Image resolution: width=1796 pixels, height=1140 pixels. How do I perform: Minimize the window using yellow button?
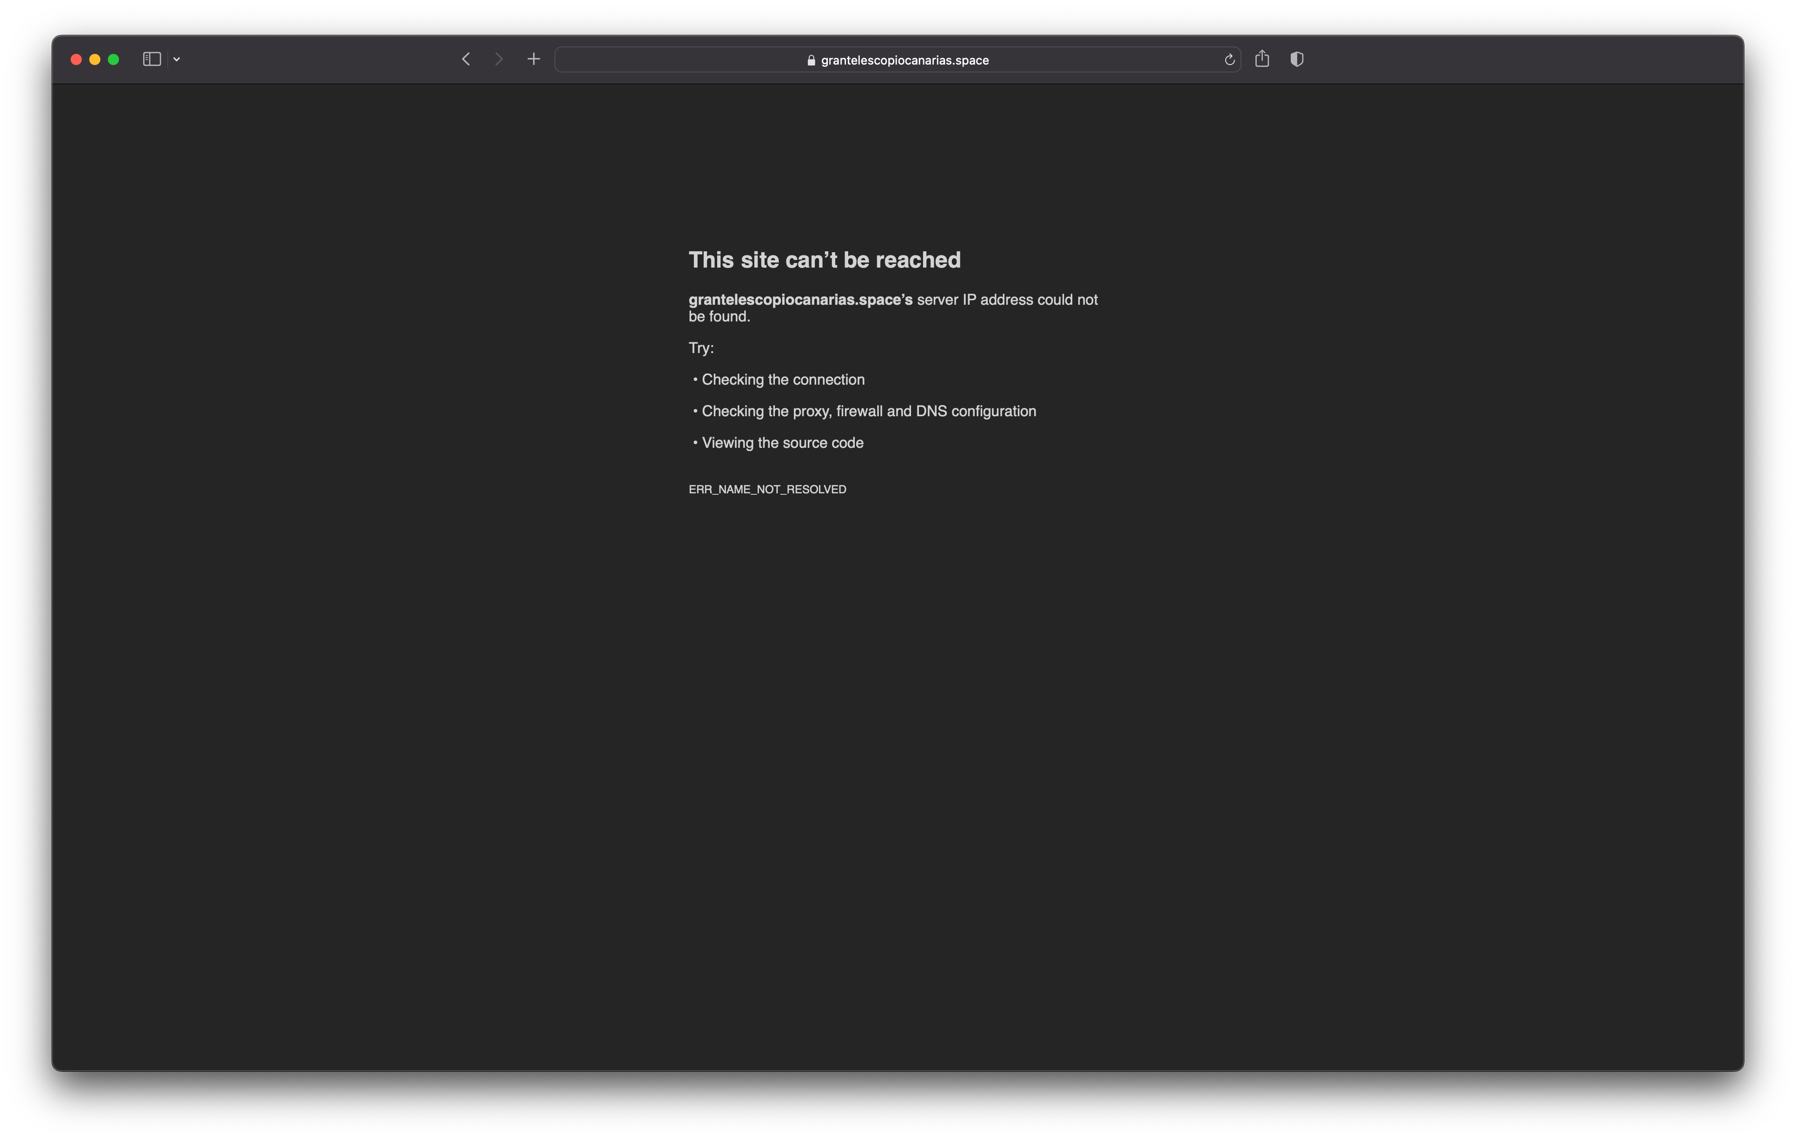click(x=95, y=59)
